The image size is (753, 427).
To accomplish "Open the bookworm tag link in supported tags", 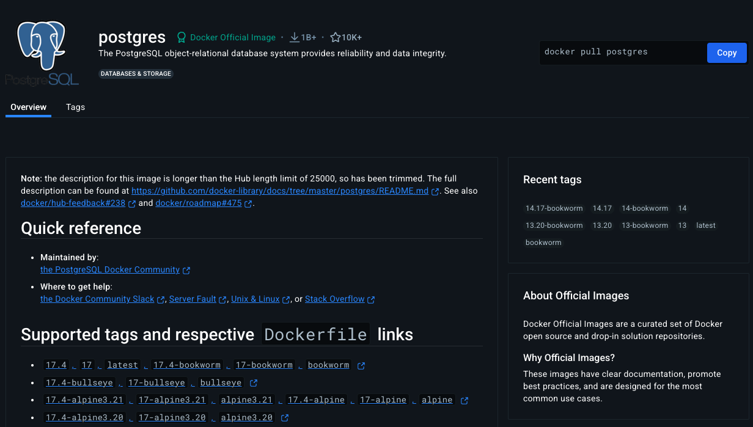I will pyautogui.click(x=329, y=365).
